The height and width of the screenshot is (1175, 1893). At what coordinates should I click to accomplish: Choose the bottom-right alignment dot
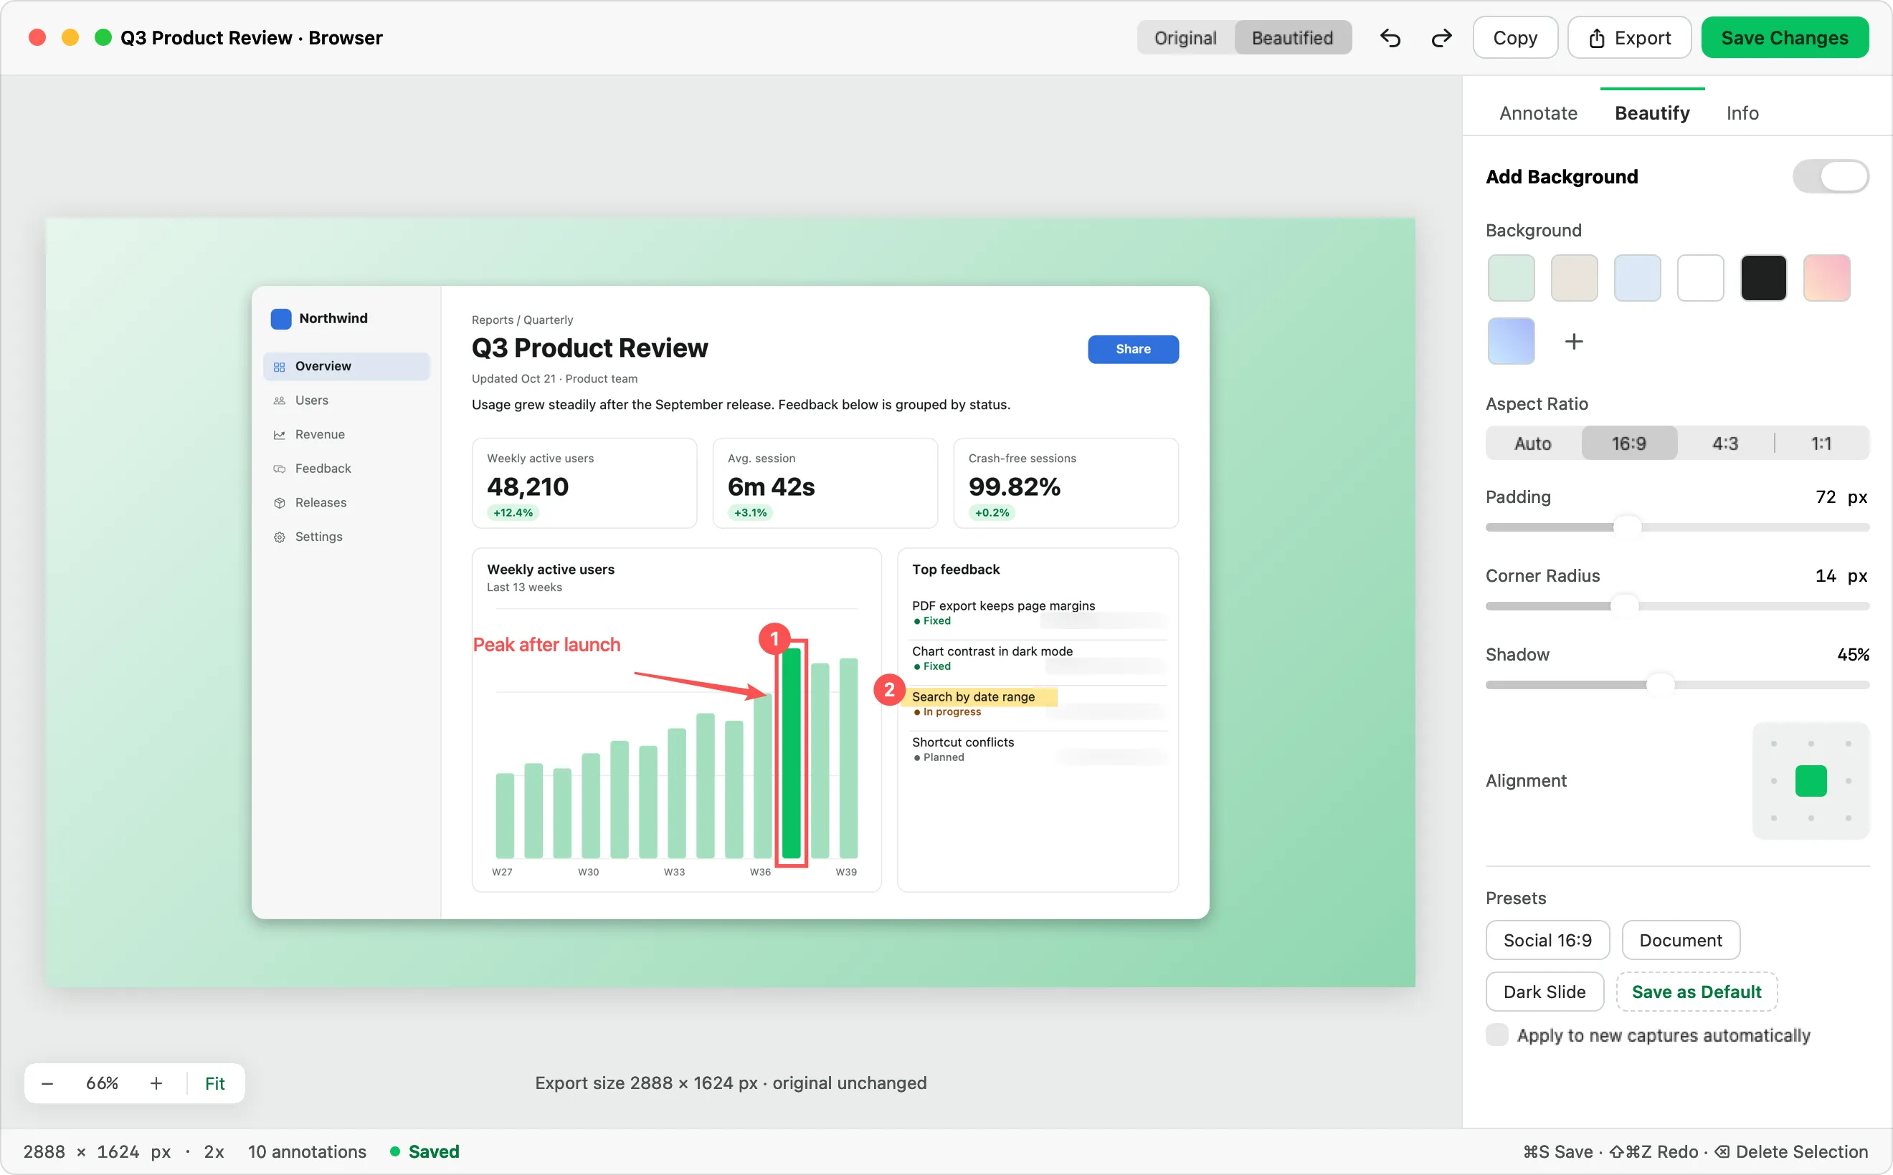[1848, 817]
